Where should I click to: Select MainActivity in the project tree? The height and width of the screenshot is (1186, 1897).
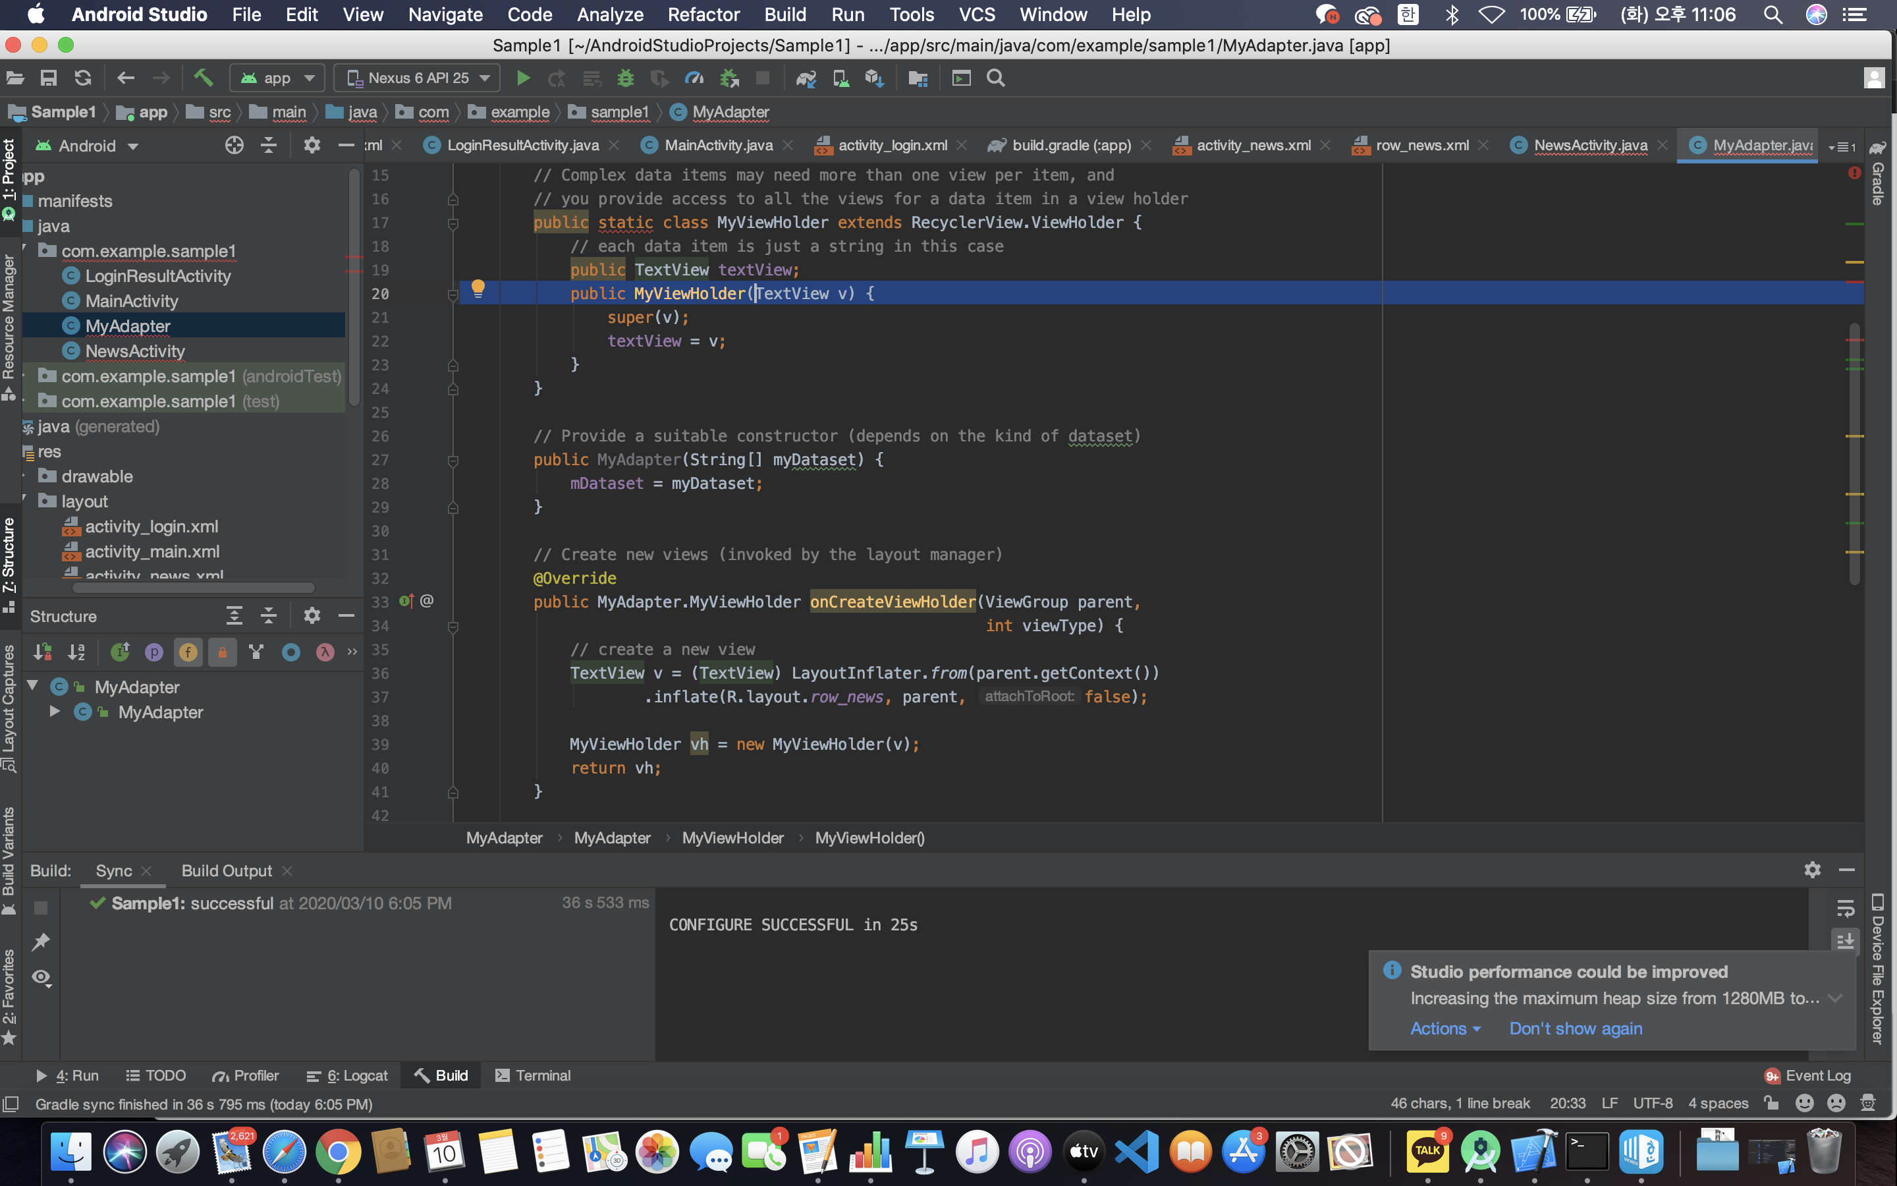coord(131,301)
